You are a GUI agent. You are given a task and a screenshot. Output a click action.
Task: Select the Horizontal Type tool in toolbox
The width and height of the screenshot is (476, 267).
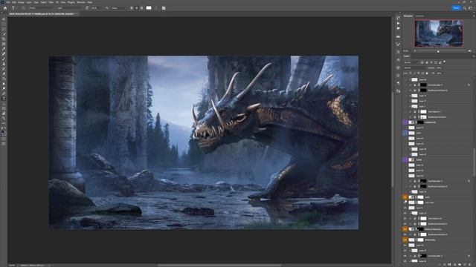click(4, 99)
